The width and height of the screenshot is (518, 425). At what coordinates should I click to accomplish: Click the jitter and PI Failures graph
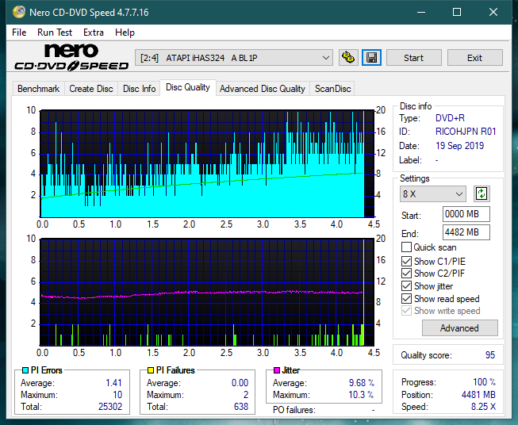coord(207,293)
